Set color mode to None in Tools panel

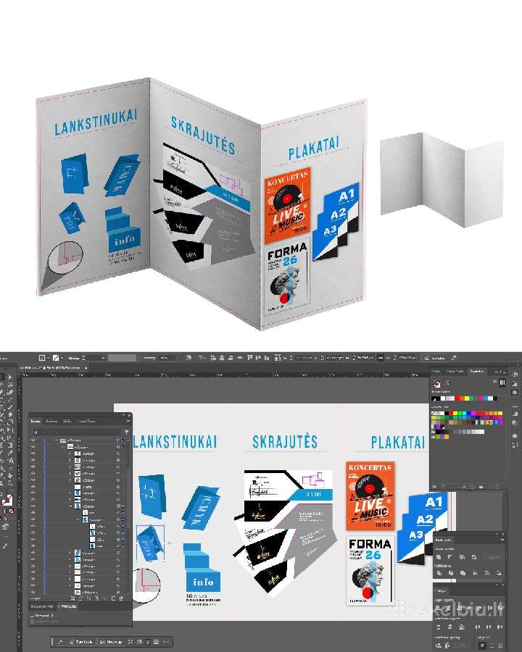(12, 511)
